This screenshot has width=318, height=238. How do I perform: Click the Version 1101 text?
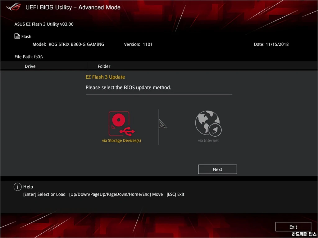[x=138, y=44]
